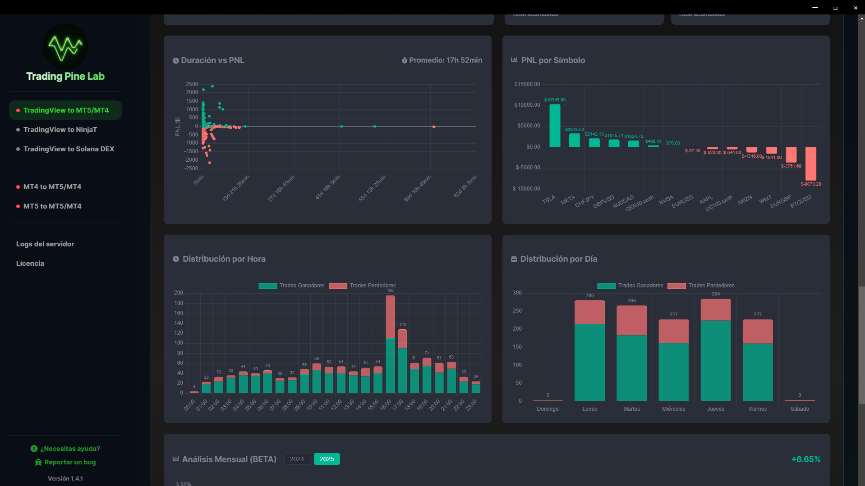Toggle Trades Perdedores legend in Distribución por Hora
This screenshot has height=486, width=865.
click(x=362, y=286)
